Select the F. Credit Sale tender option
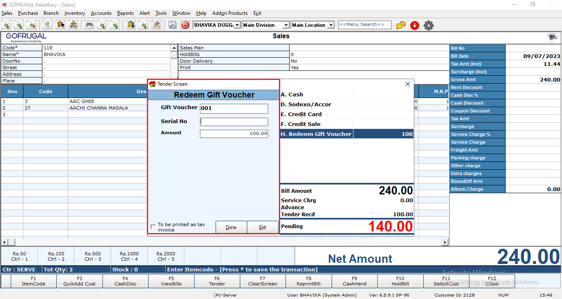Viewport: 562px width, 299px height. point(347,124)
